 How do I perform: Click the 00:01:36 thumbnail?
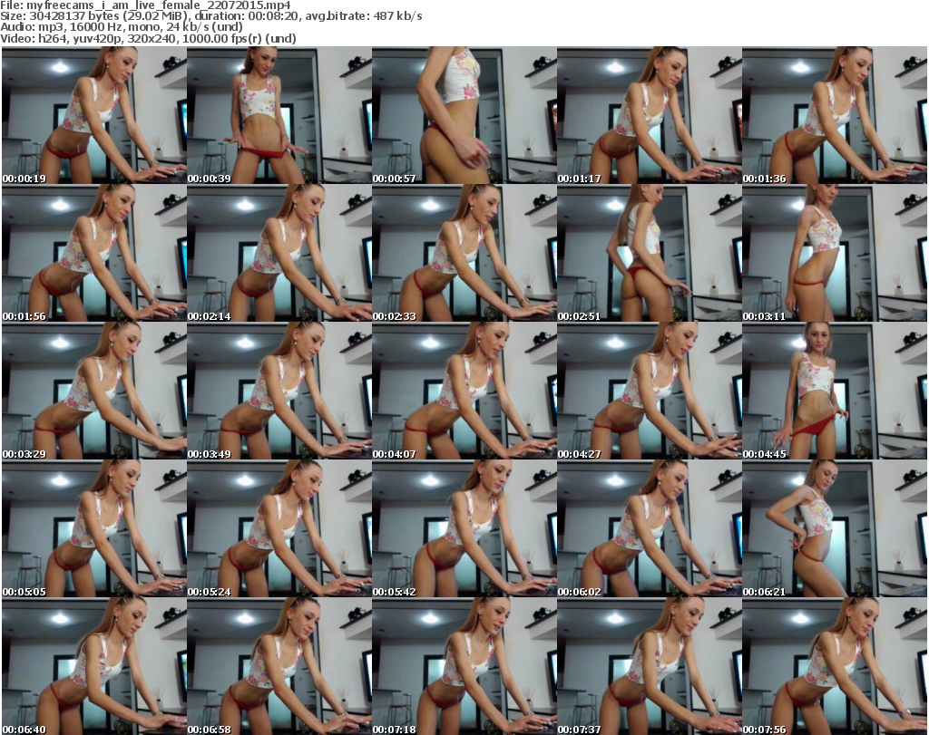click(835, 115)
